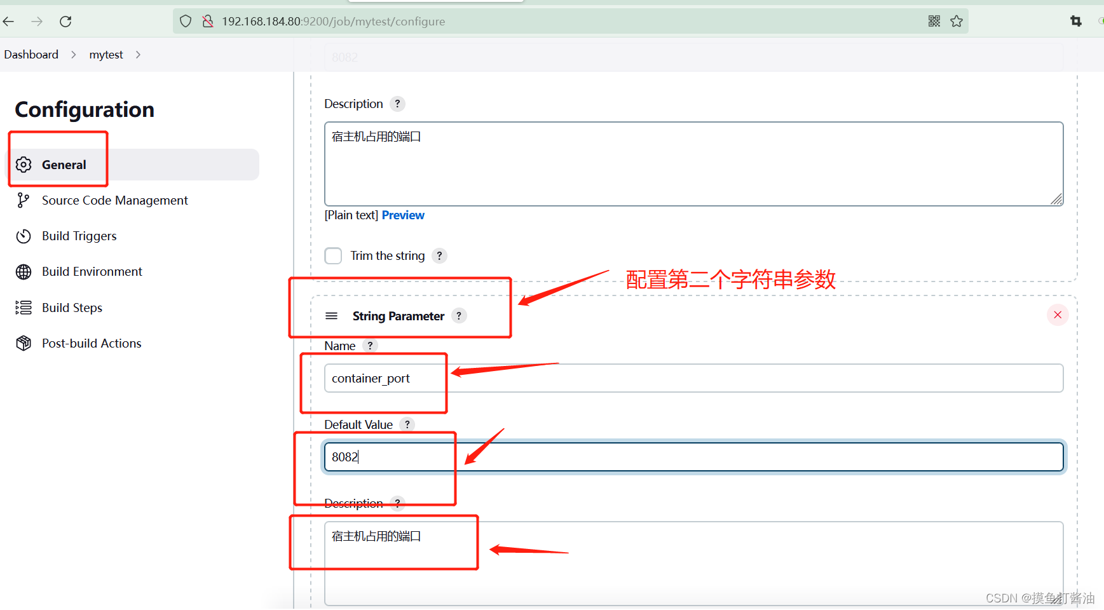Click the browser back arrow
Image resolution: width=1104 pixels, height=610 pixels.
coord(8,22)
